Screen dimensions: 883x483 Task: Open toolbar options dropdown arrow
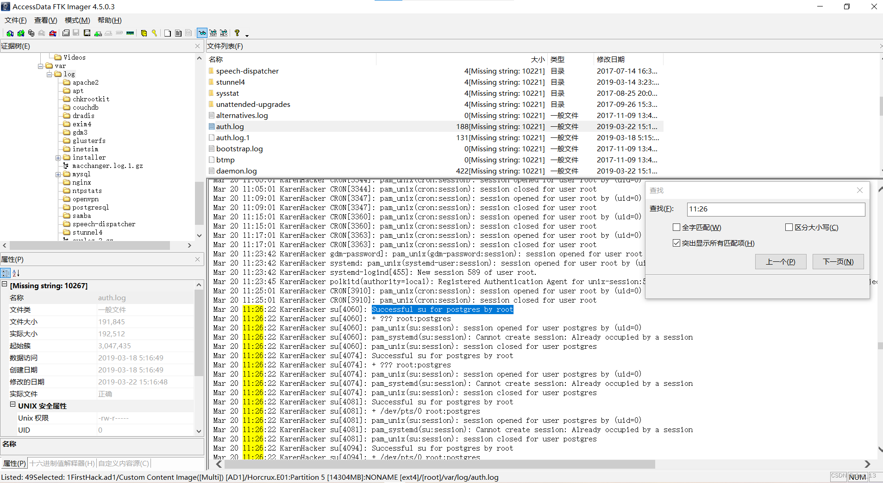click(x=247, y=35)
